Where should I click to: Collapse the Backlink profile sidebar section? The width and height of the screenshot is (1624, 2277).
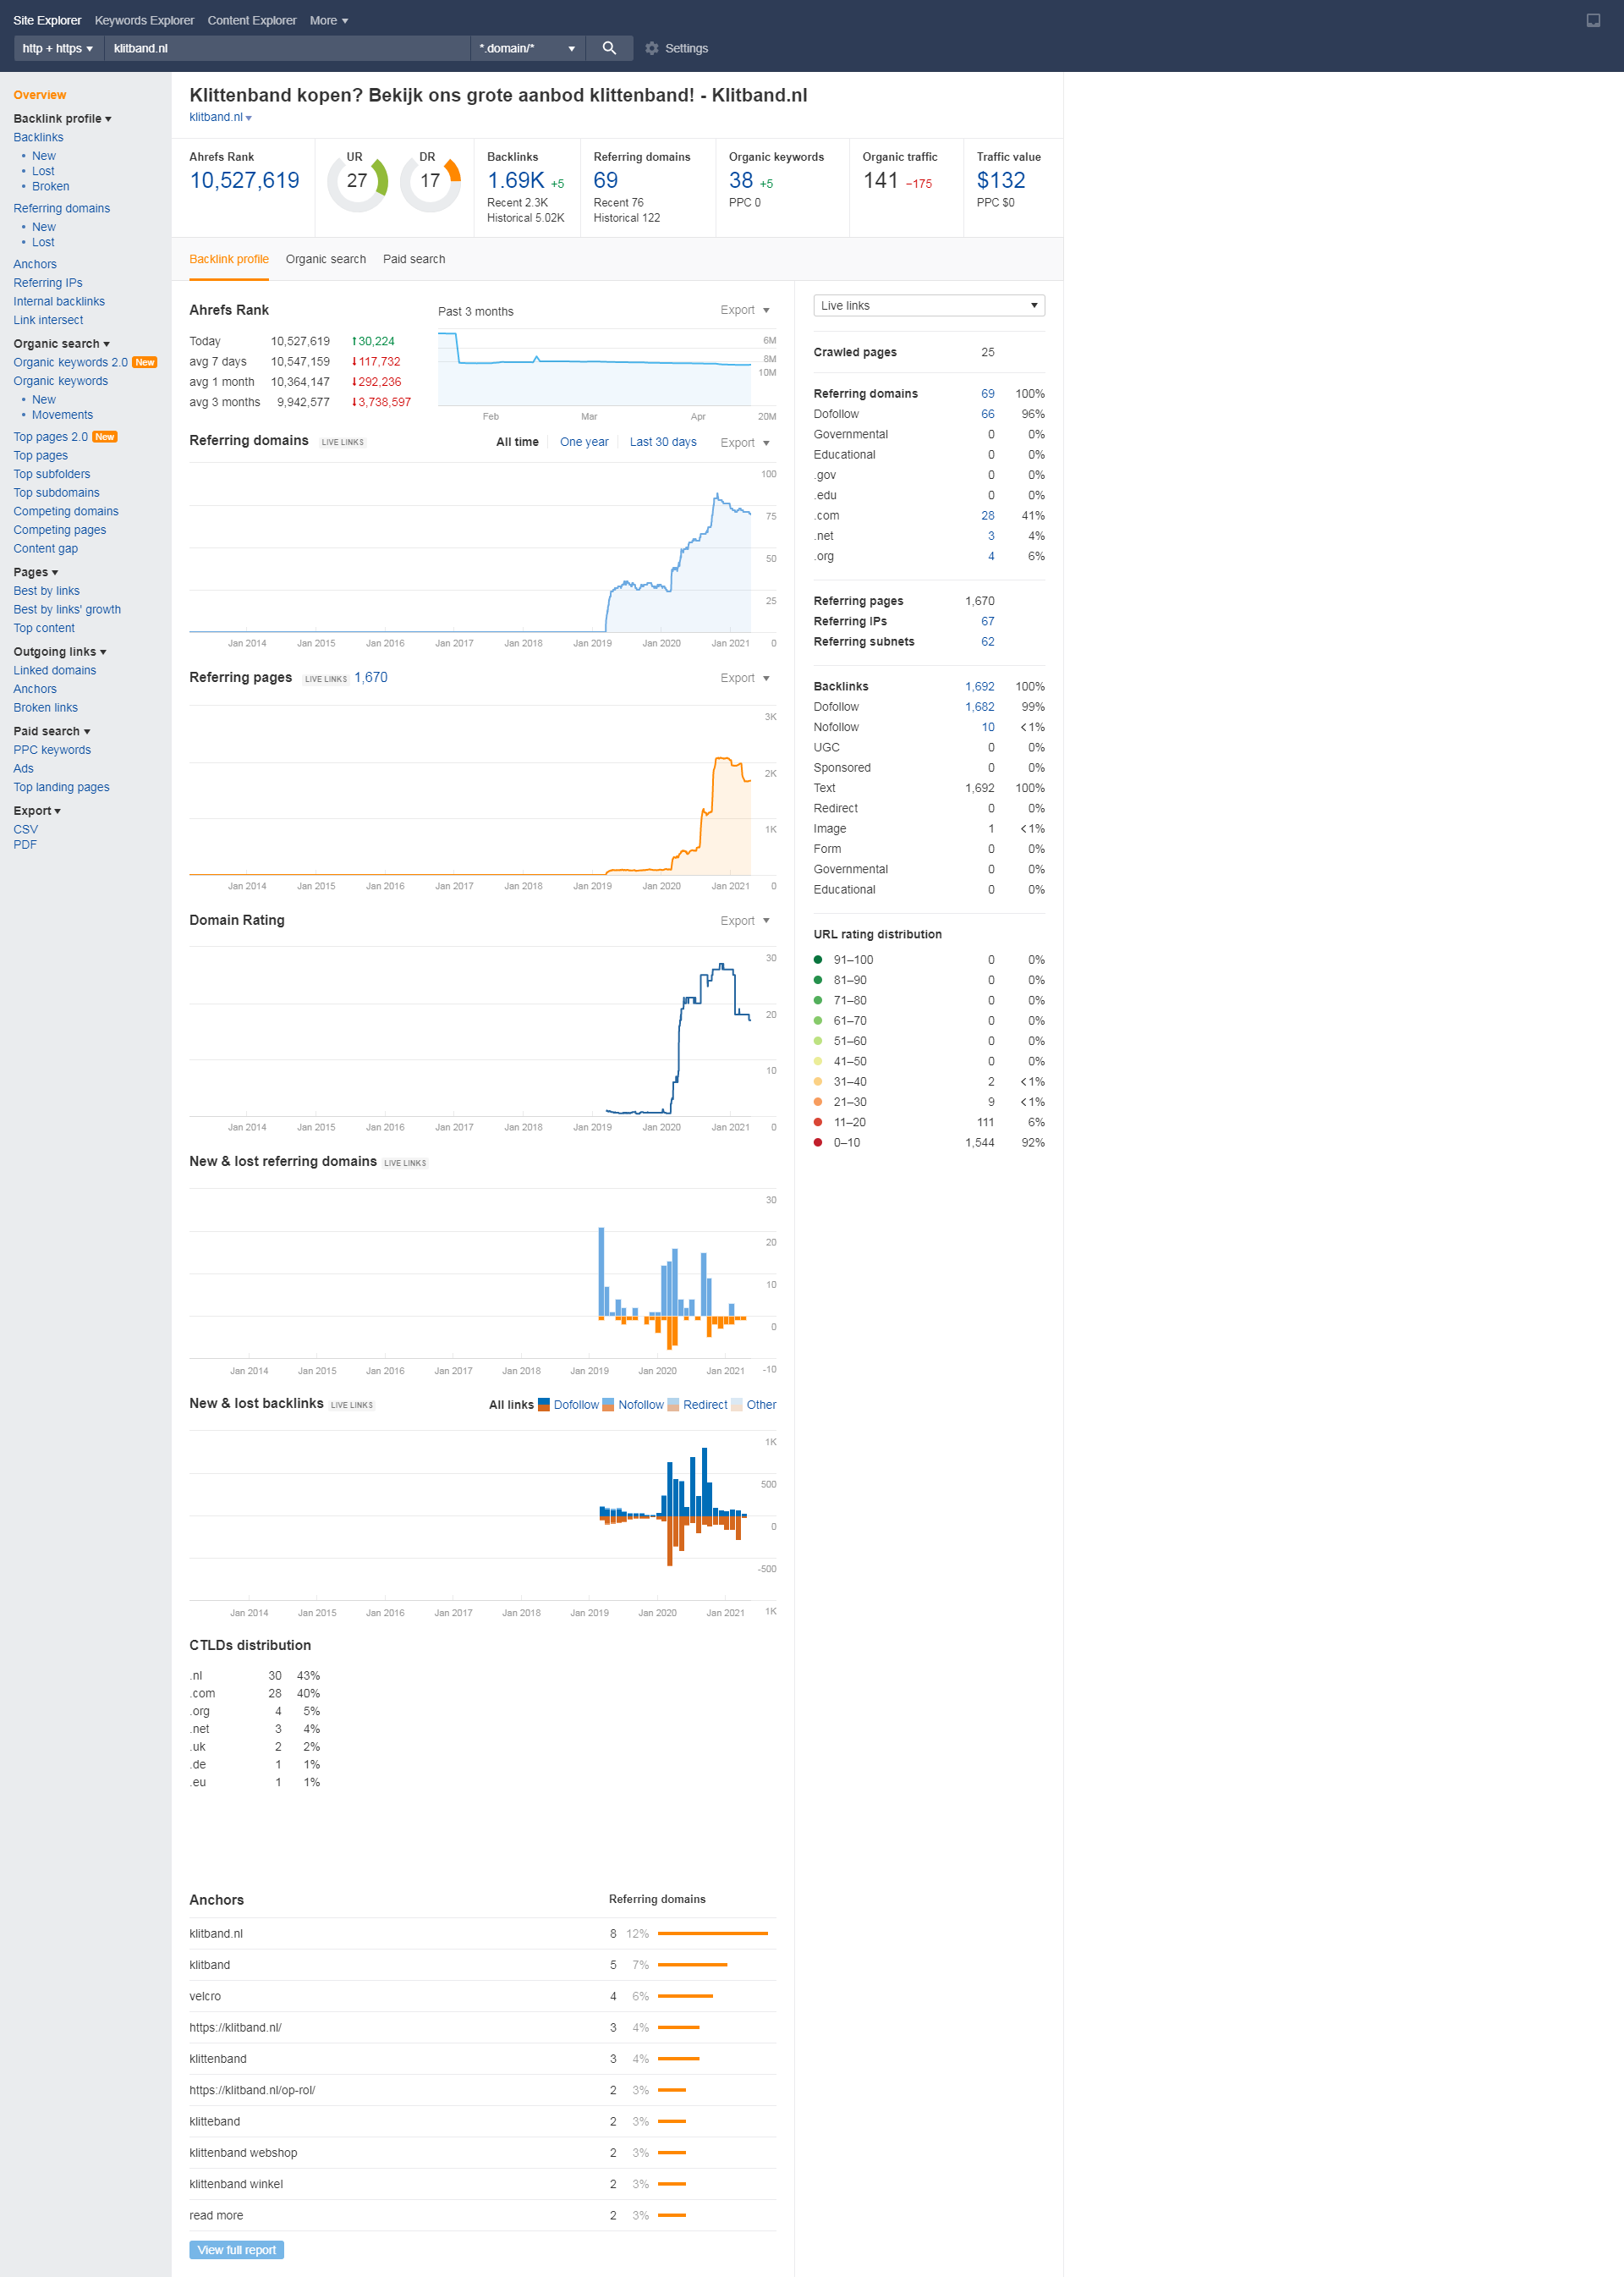coord(62,118)
